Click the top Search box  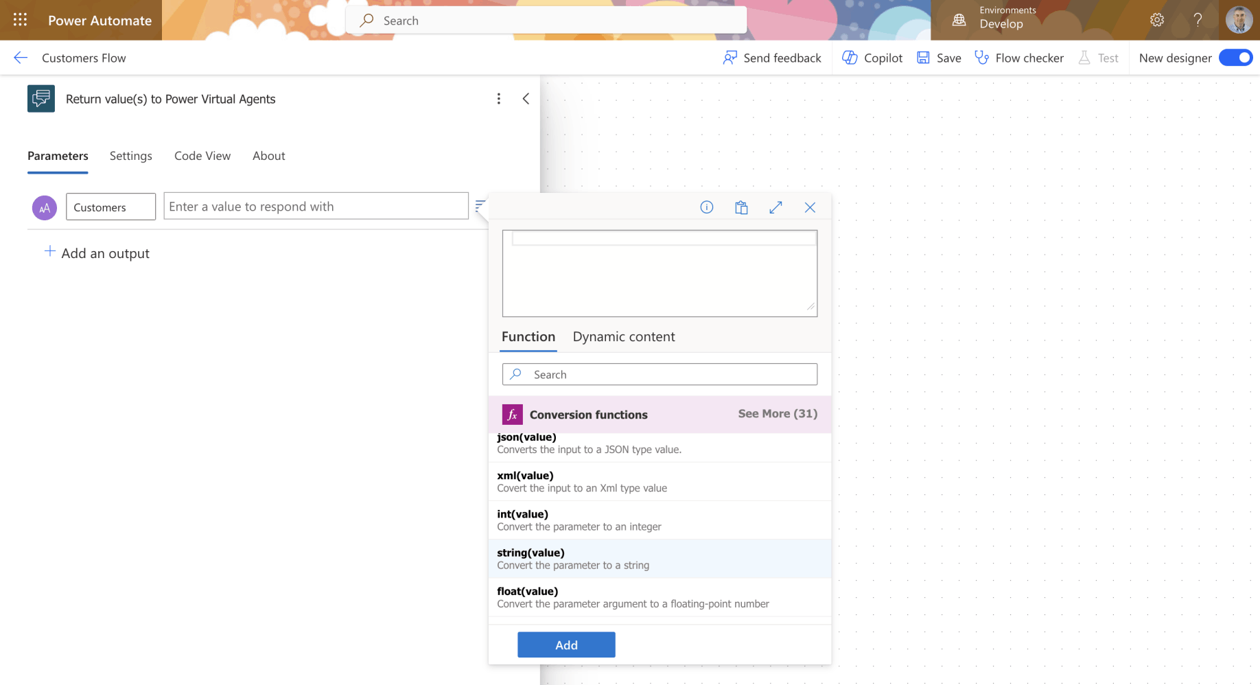(546, 20)
